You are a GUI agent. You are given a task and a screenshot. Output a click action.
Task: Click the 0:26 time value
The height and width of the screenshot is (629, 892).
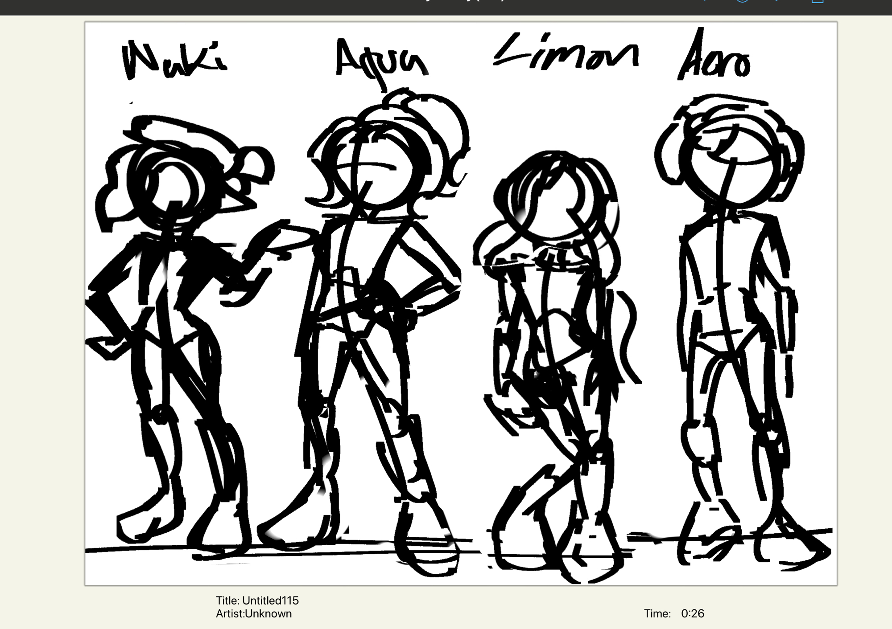pyautogui.click(x=692, y=614)
